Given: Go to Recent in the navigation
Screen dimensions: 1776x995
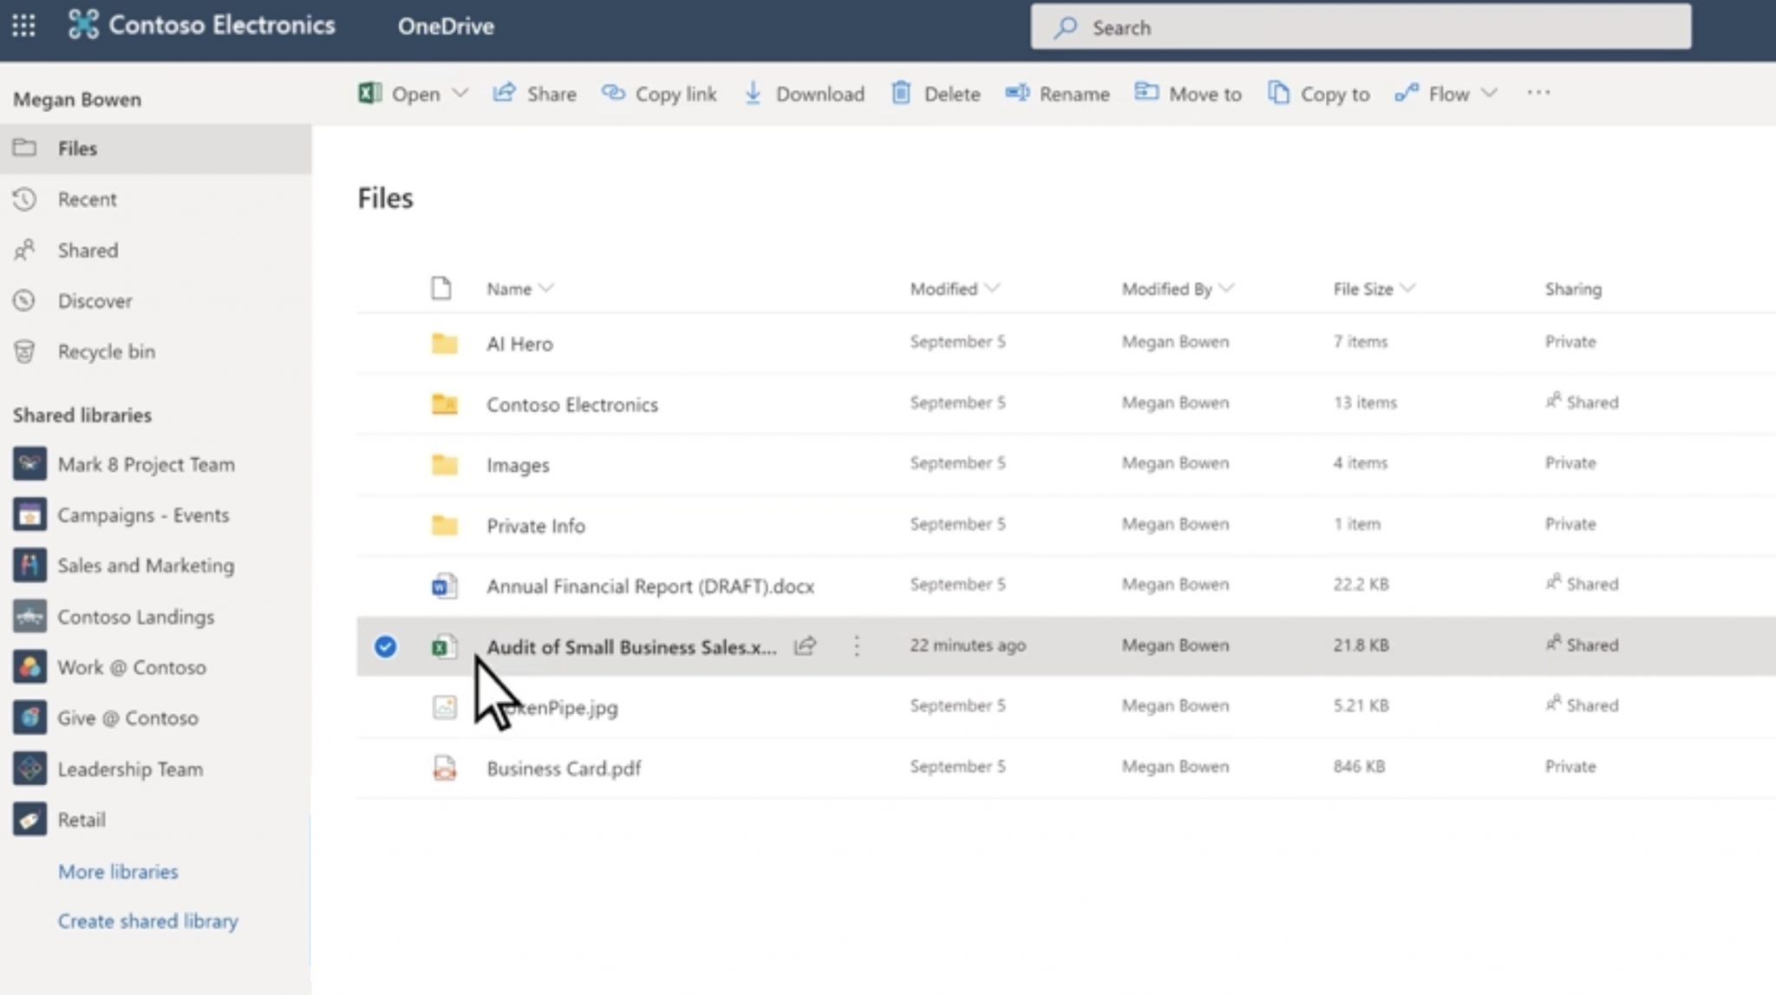Looking at the screenshot, I should tap(87, 200).
